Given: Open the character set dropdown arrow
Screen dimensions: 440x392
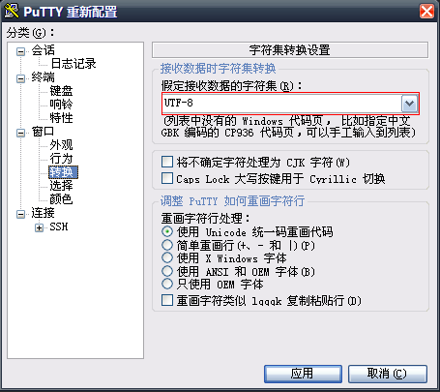Looking at the screenshot, I should coord(409,104).
